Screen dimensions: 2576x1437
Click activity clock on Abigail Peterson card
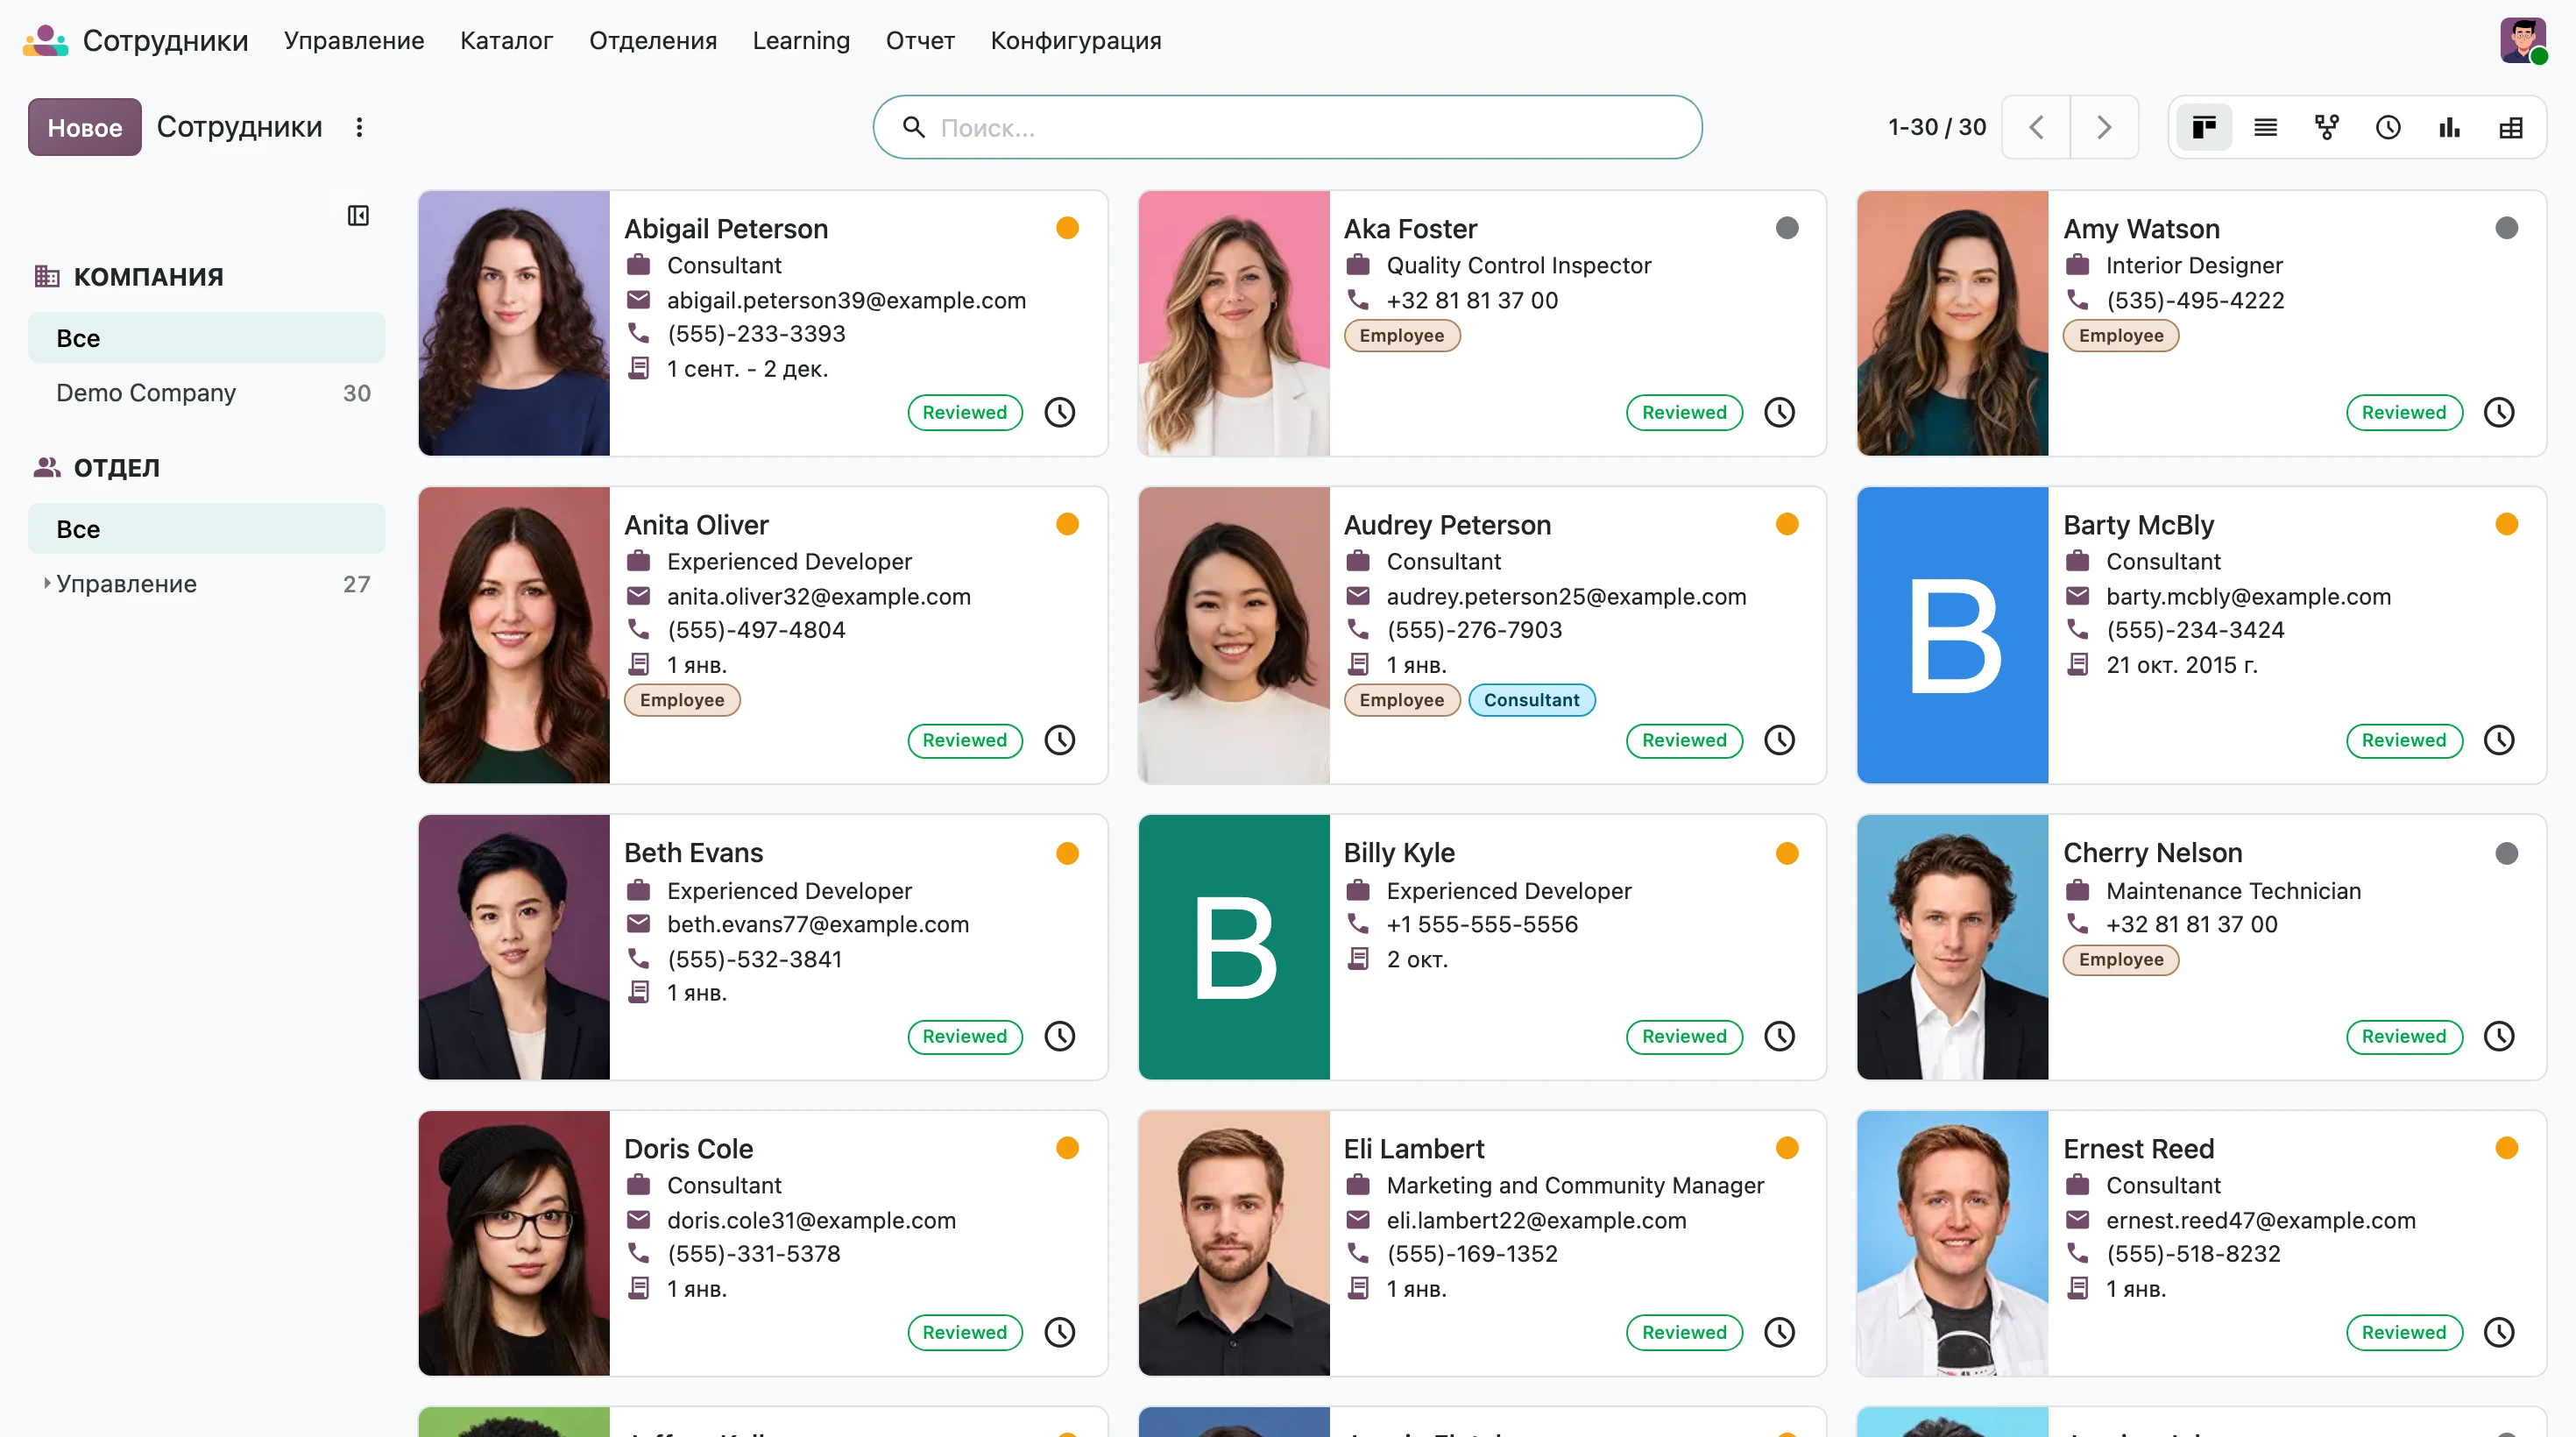pyautogui.click(x=1060, y=412)
